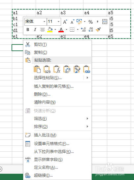Apply accounting number format icon
This screenshot has height=180, width=134.
79,21
